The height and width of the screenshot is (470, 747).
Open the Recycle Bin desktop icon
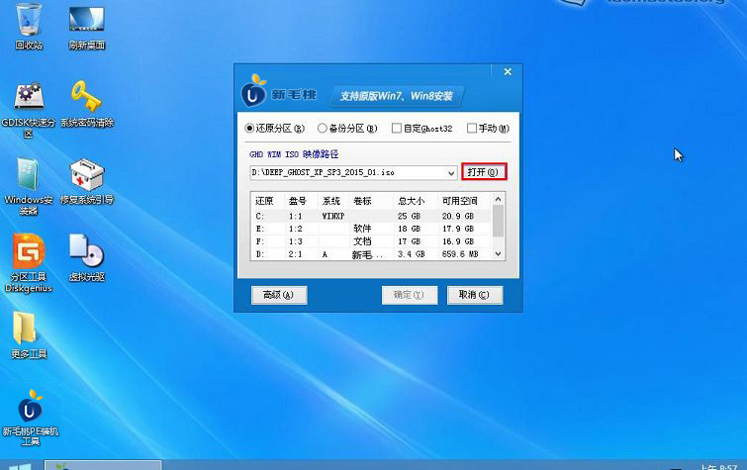(29, 26)
